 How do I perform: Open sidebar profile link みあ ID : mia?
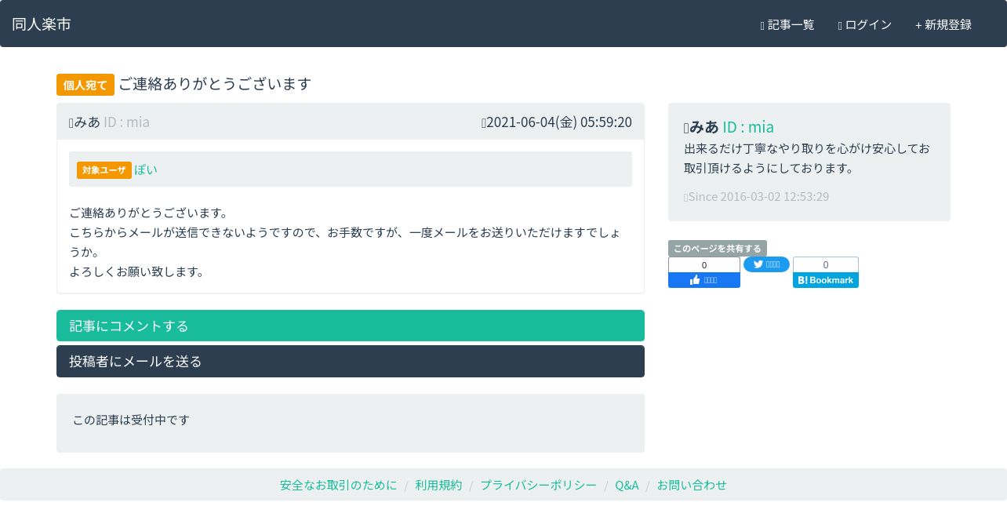click(x=729, y=127)
